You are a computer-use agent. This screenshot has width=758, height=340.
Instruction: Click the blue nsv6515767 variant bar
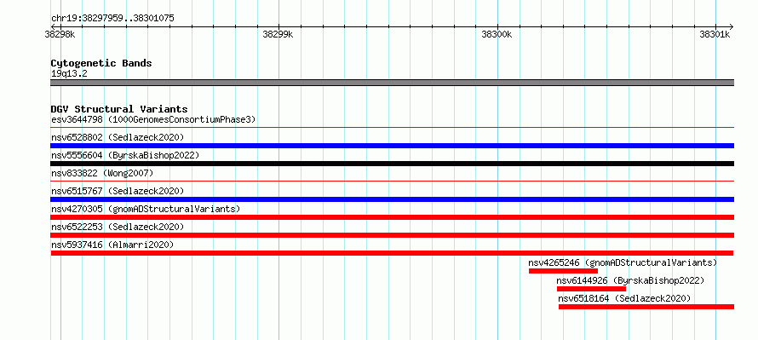pyautogui.click(x=392, y=199)
